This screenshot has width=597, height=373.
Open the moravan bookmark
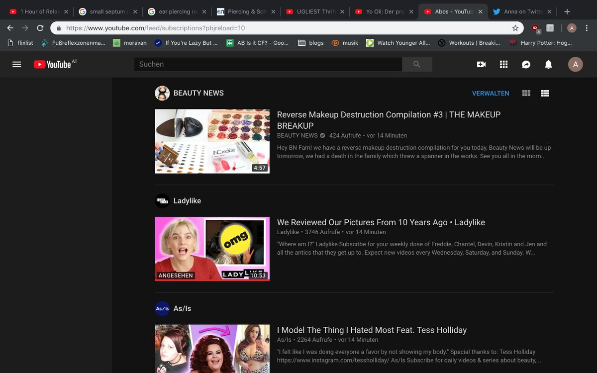[130, 43]
